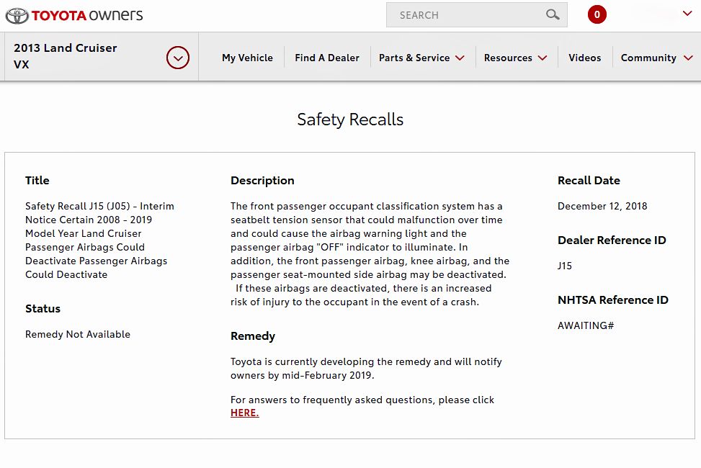Go to Find A Dealer

(327, 58)
